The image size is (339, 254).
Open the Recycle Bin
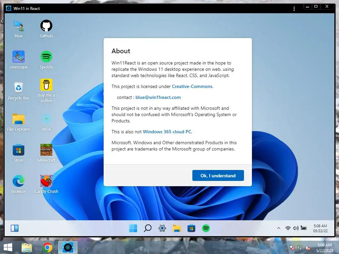pos(19,91)
